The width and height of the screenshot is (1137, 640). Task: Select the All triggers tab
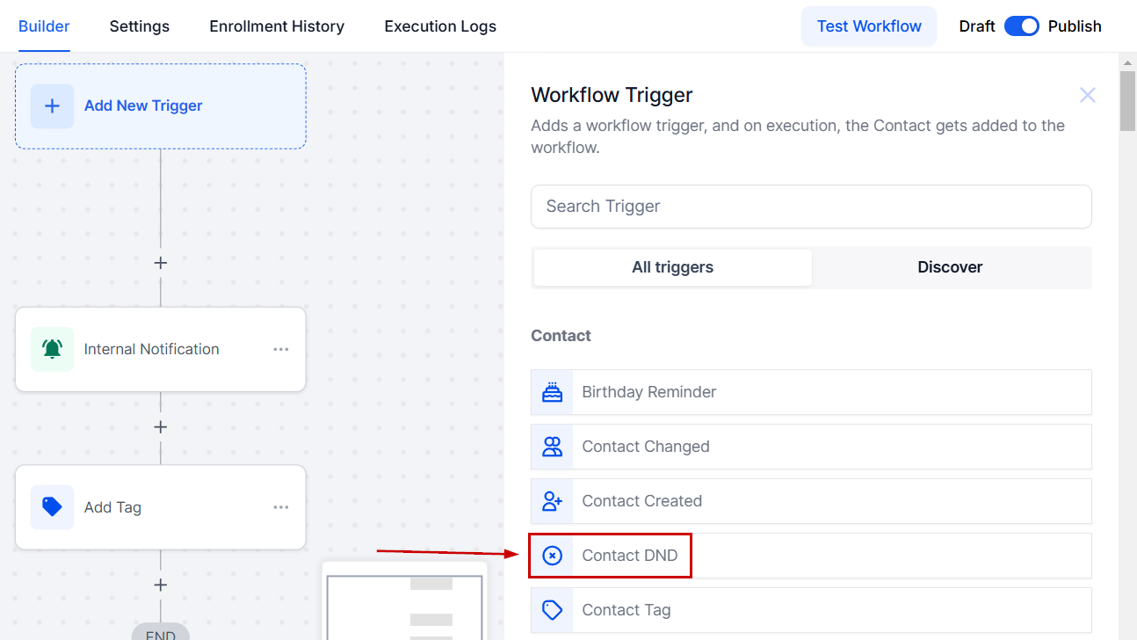tap(673, 267)
